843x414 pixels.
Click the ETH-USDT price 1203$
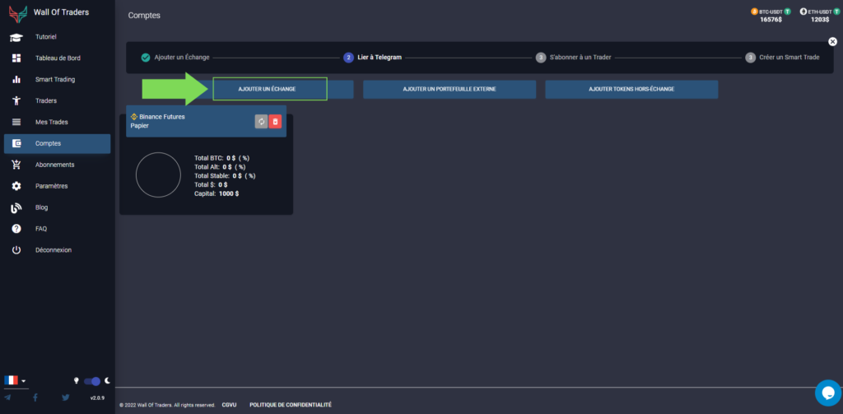821,20
